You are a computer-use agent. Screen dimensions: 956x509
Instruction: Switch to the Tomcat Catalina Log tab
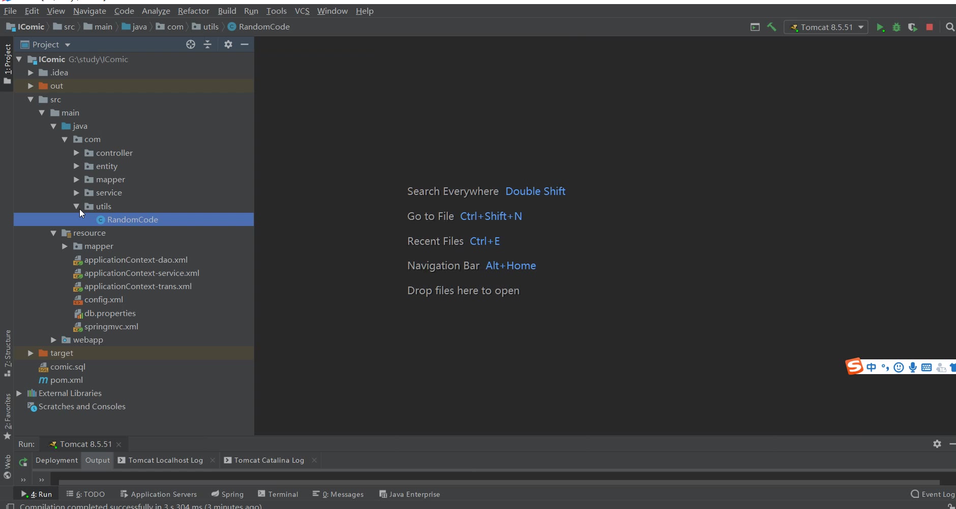268,460
